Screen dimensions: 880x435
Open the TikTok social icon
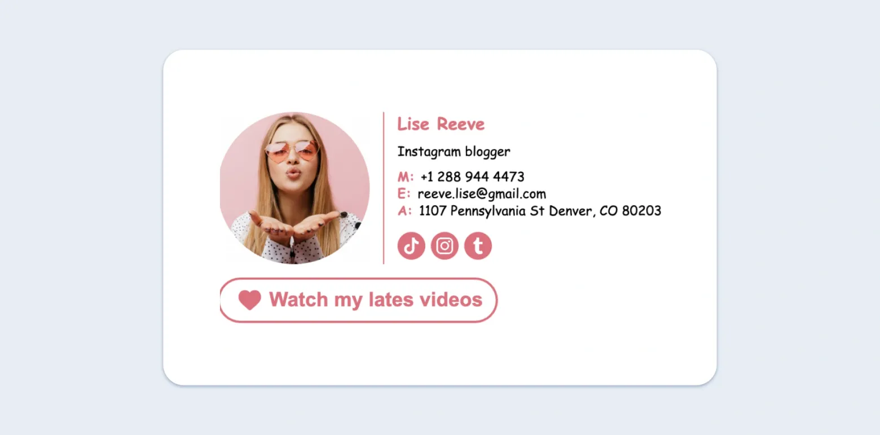(411, 246)
